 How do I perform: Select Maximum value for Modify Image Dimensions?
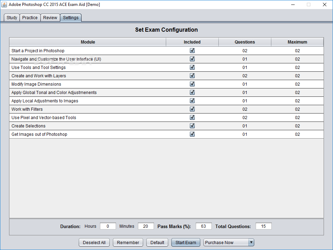click(297, 84)
